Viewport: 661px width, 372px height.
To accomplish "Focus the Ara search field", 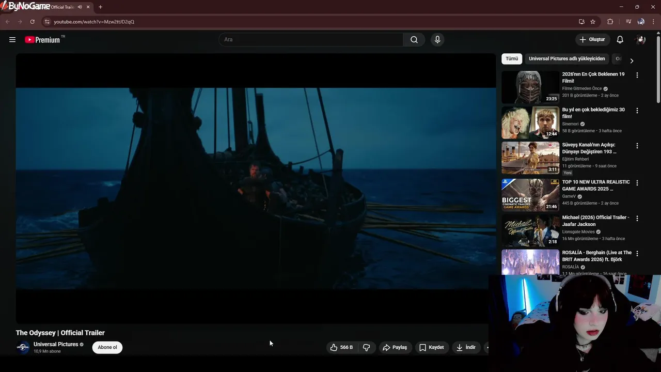I will coord(311,40).
